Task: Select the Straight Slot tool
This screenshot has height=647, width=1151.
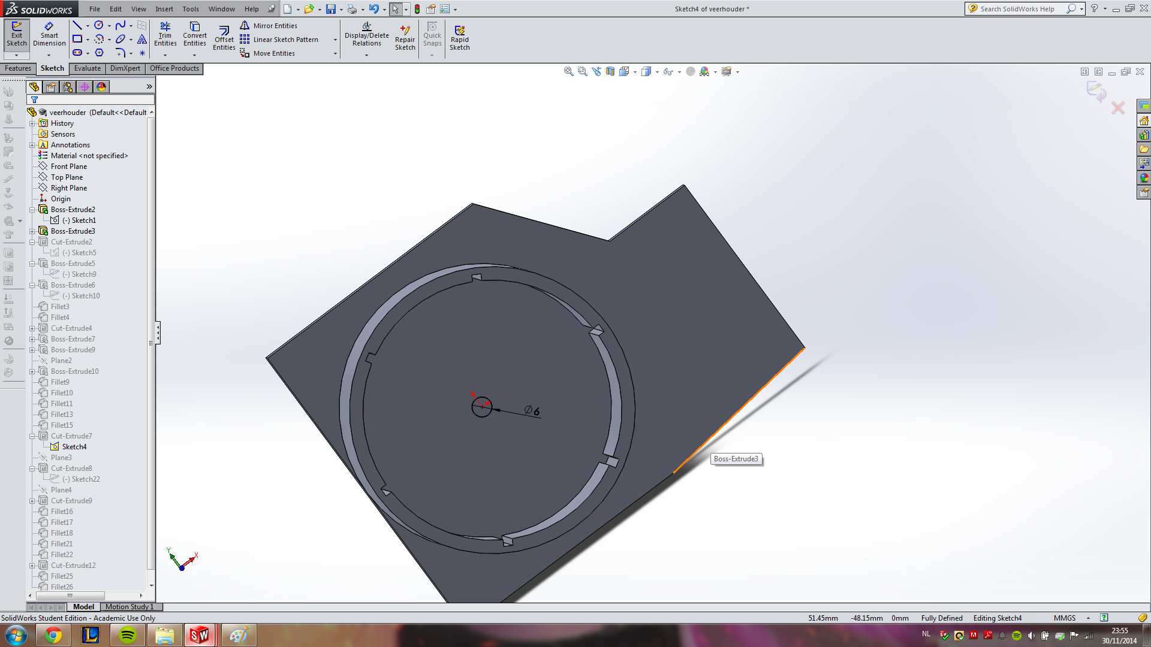Action: (x=77, y=53)
